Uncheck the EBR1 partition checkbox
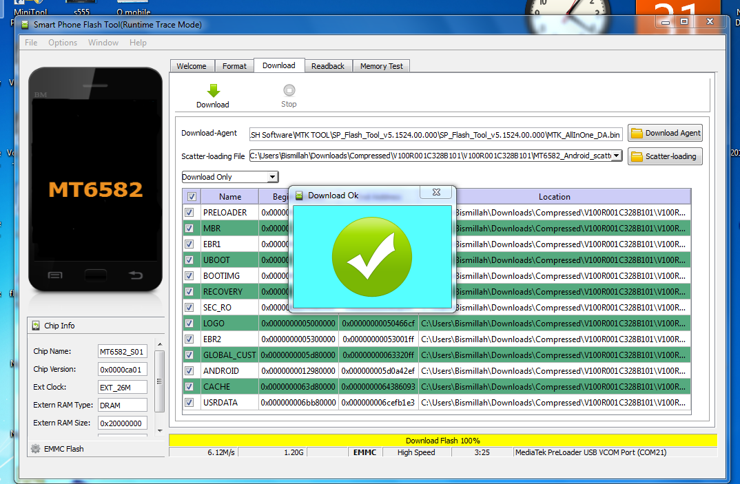Screen dimensions: 740x484 pyautogui.click(x=189, y=244)
